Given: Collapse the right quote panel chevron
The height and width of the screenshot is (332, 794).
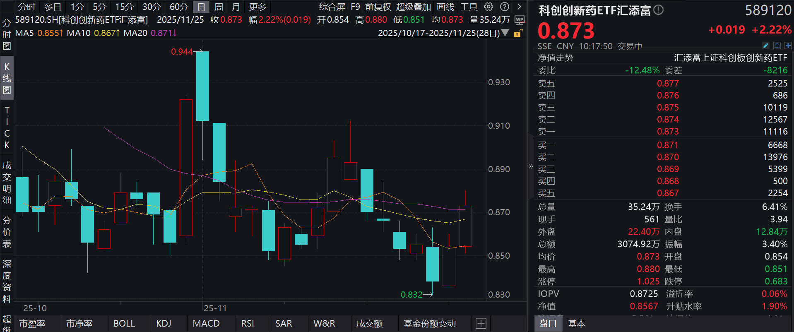Looking at the screenshot, I should [531, 166].
